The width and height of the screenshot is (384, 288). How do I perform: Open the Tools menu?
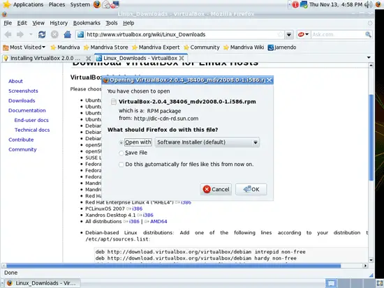coord(112,23)
